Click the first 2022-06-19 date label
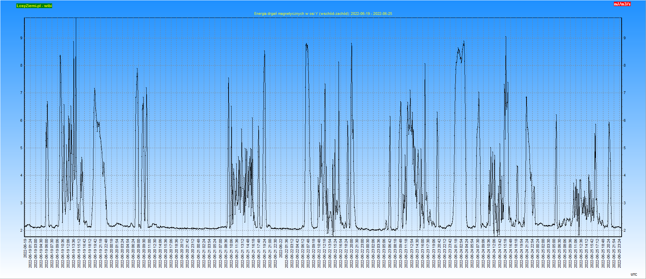Screen dimensions: 646x279 [x=25, y=248]
